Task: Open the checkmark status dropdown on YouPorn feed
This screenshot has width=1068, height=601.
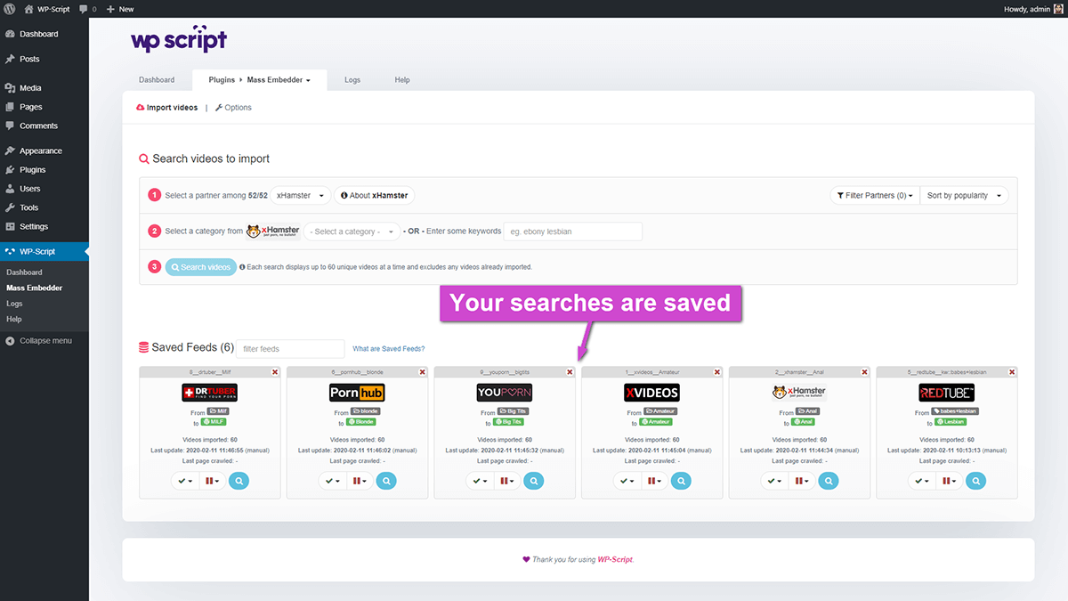Action: point(480,481)
